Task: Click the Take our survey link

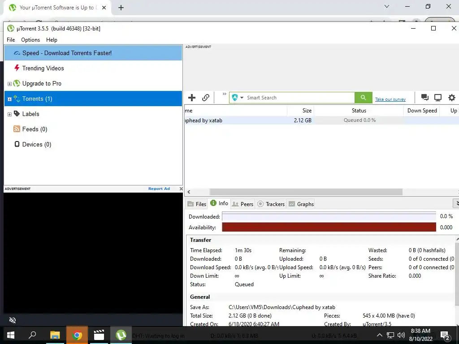Action: point(390,99)
